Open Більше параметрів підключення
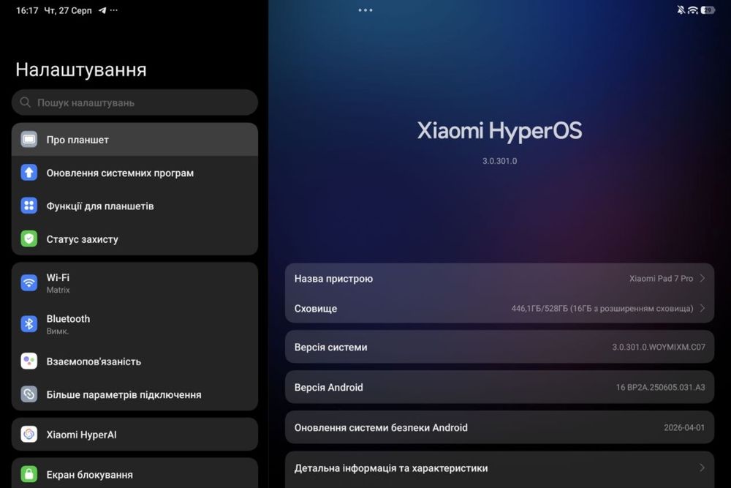Viewport: 731px width, 488px height. point(135,394)
